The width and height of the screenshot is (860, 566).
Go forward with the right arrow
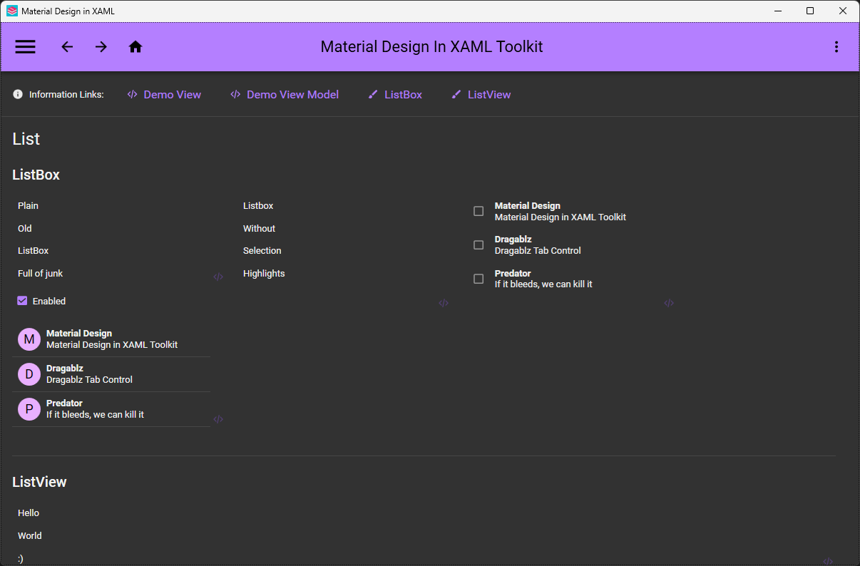[x=101, y=47]
